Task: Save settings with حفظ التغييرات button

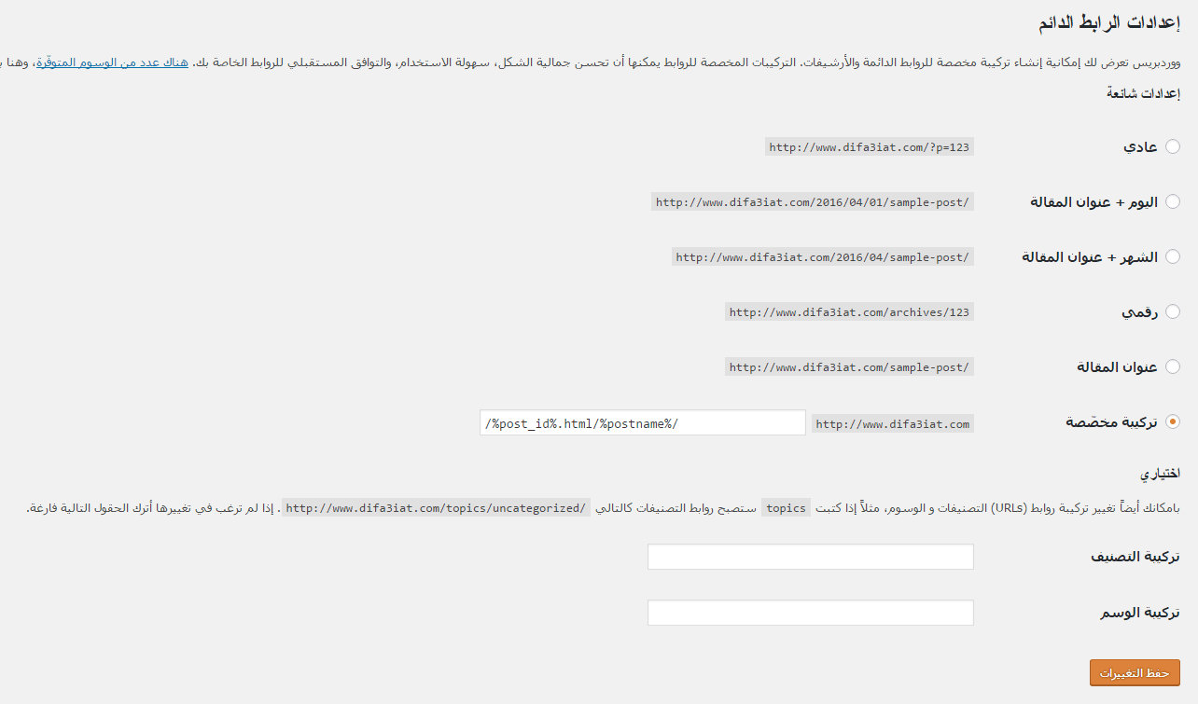Action: [1135, 673]
